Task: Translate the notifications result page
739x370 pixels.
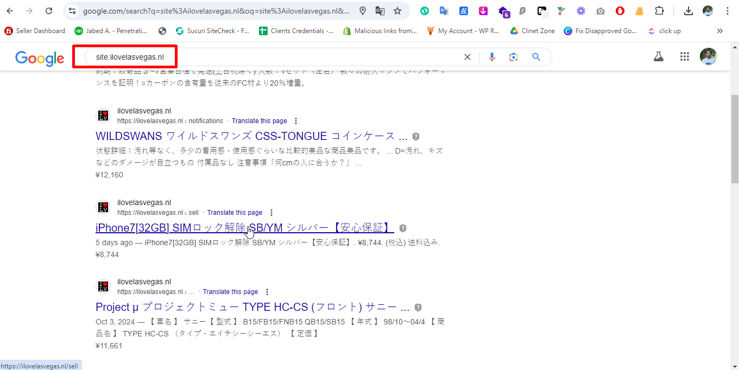Action: pyautogui.click(x=259, y=121)
